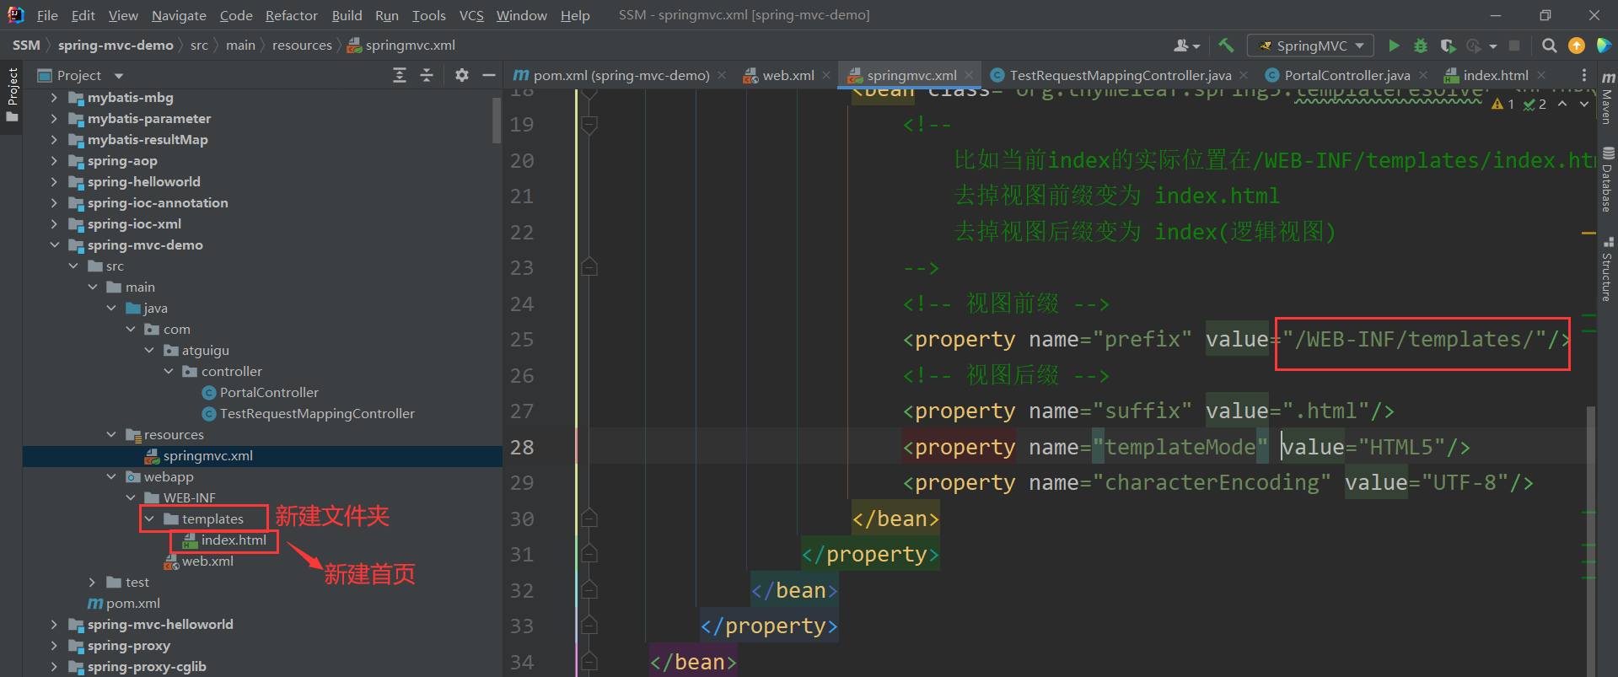Toggle the Project tool window sidebar button
The image size is (1618, 677).
(12, 94)
